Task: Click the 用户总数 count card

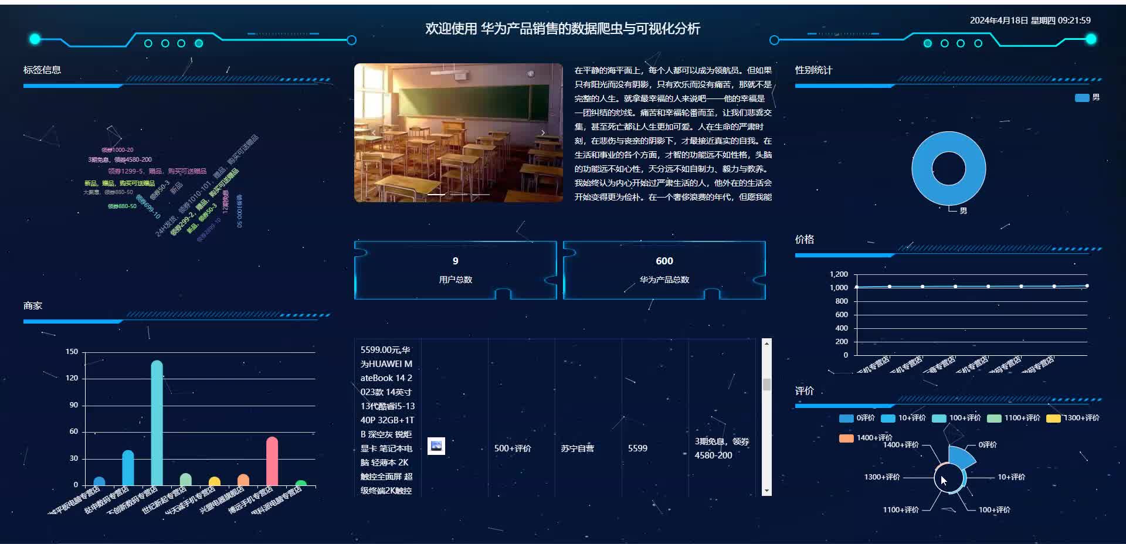Action: (x=456, y=270)
